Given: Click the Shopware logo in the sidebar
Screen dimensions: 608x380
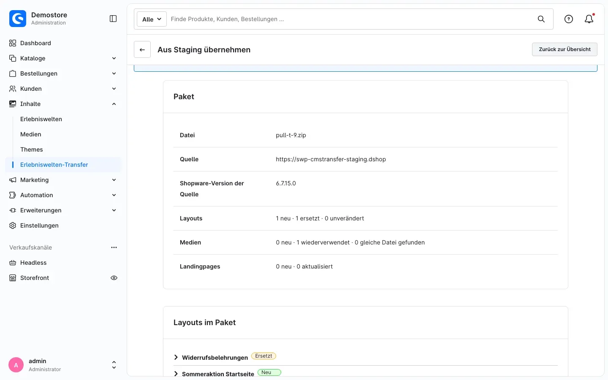Looking at the screenshot, I should 18,19.
